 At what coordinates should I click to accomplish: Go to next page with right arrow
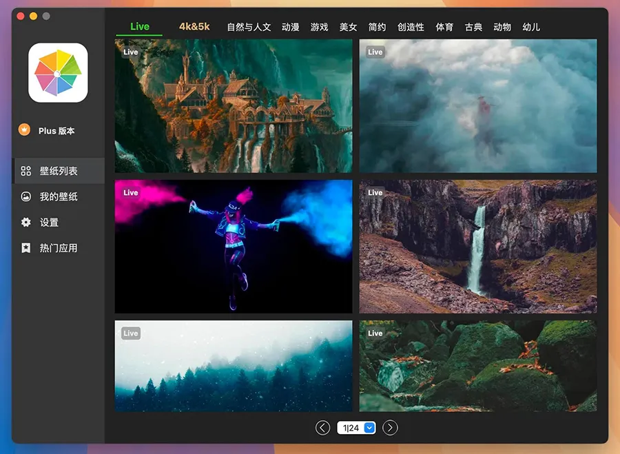tap(390, 428)
